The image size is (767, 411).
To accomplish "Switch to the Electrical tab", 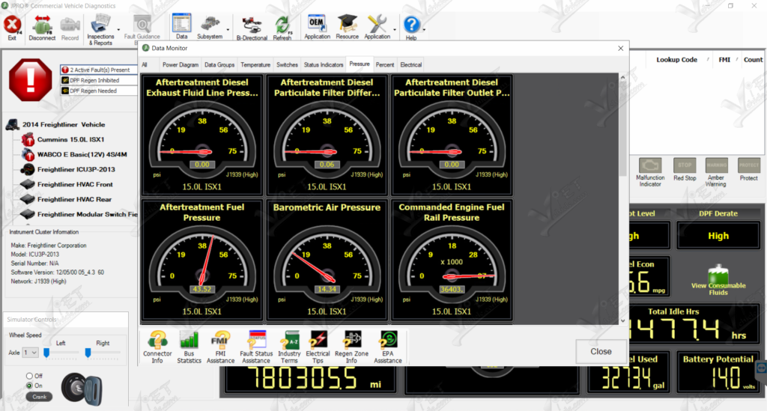I will 410,65.
